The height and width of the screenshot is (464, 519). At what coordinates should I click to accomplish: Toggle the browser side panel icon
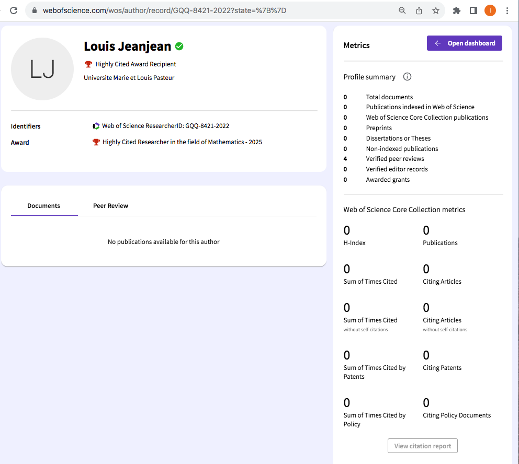473,10
